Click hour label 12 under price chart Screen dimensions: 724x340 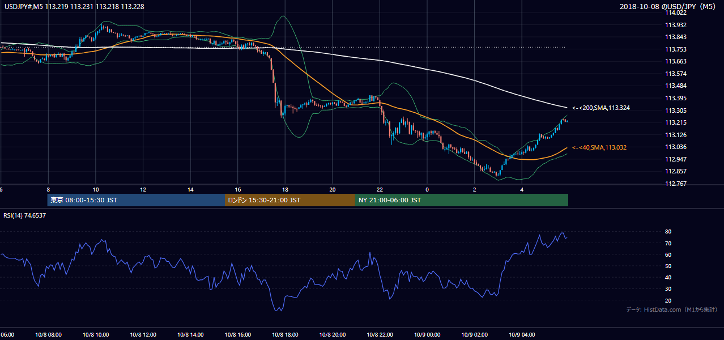click(143, 189)
